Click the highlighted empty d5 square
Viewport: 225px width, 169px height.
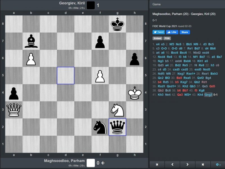tap(66, 75)
